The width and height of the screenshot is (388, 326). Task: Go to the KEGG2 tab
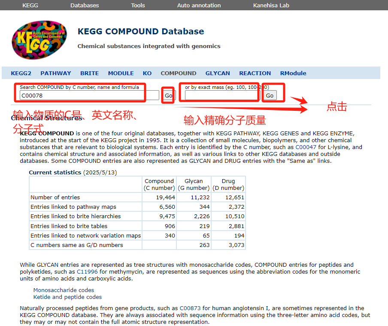(x=21, y=73)
